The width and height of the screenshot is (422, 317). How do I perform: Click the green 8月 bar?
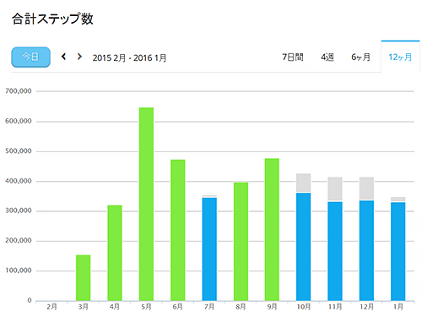[241, 242]
